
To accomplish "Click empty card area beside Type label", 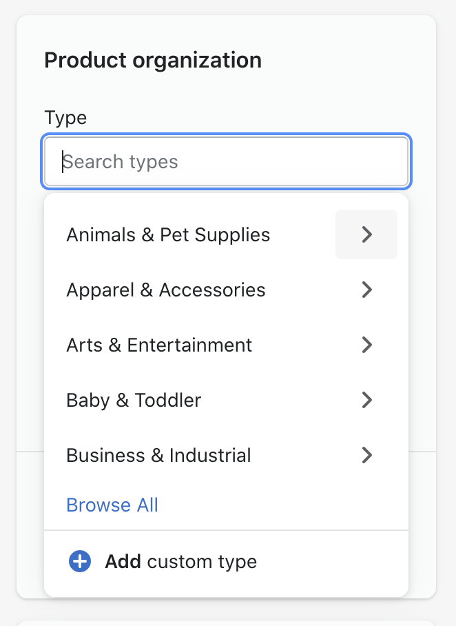I will click(x=247, y=118).
